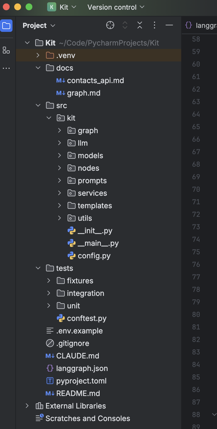Click the Expand All arrows icon
The height and width of the screenshot is (429, 217).
coord(125,25)
